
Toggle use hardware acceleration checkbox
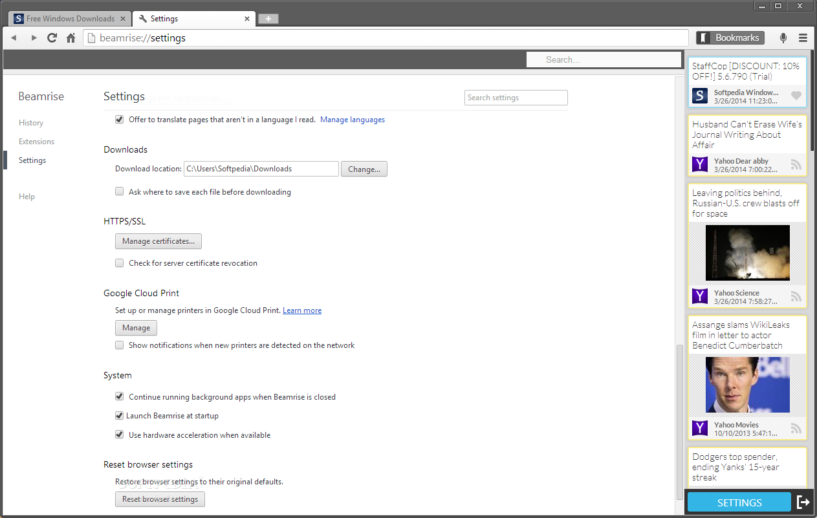[x=119, y=435]
